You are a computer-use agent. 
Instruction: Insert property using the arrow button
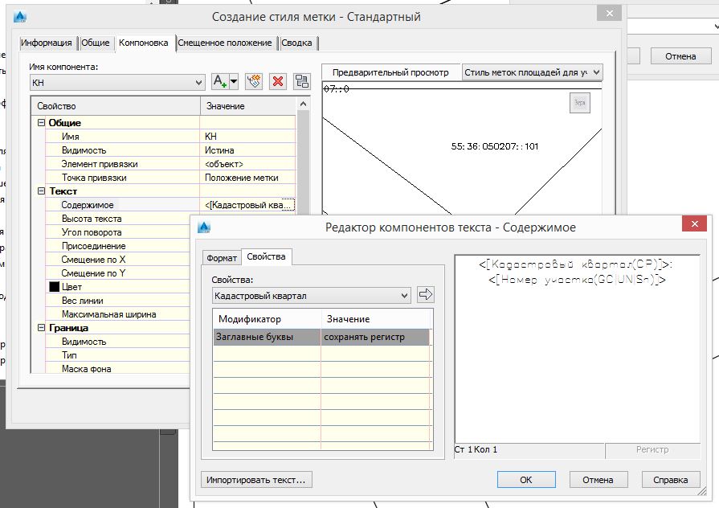426,295
